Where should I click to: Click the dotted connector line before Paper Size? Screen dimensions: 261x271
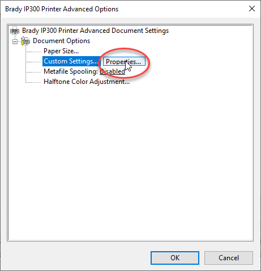(x=33, y=52)
